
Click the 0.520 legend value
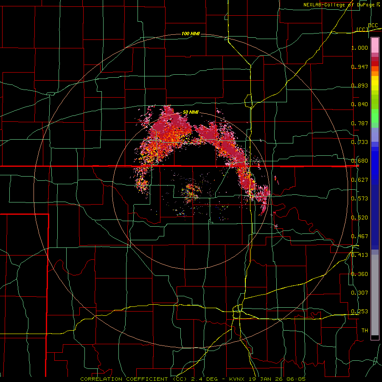click(x=360, y=218)
